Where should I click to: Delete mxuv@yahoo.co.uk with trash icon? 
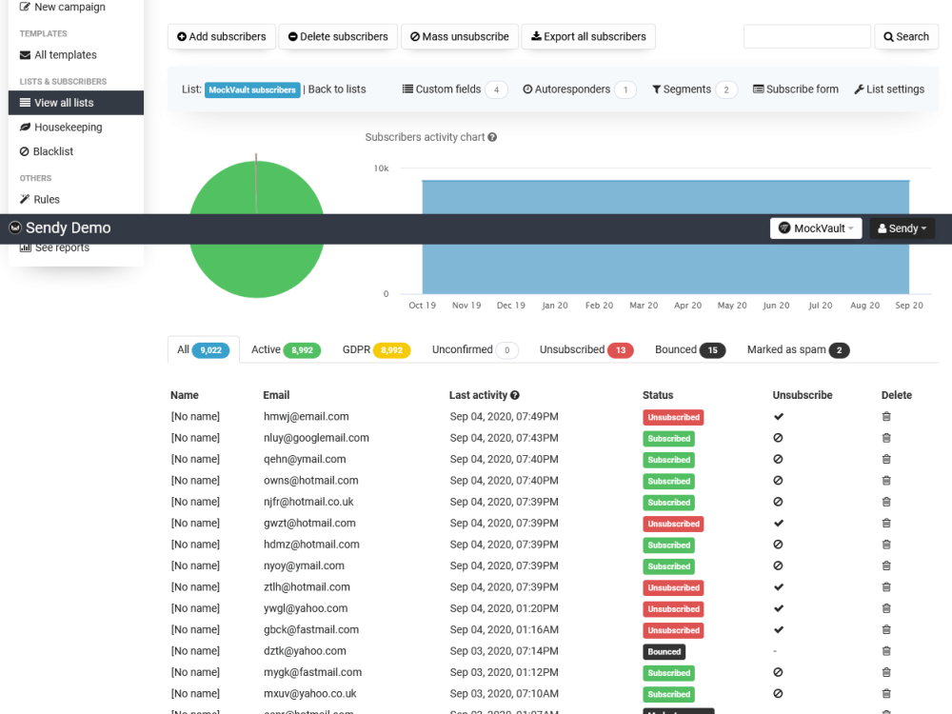(x=886, y=693)
